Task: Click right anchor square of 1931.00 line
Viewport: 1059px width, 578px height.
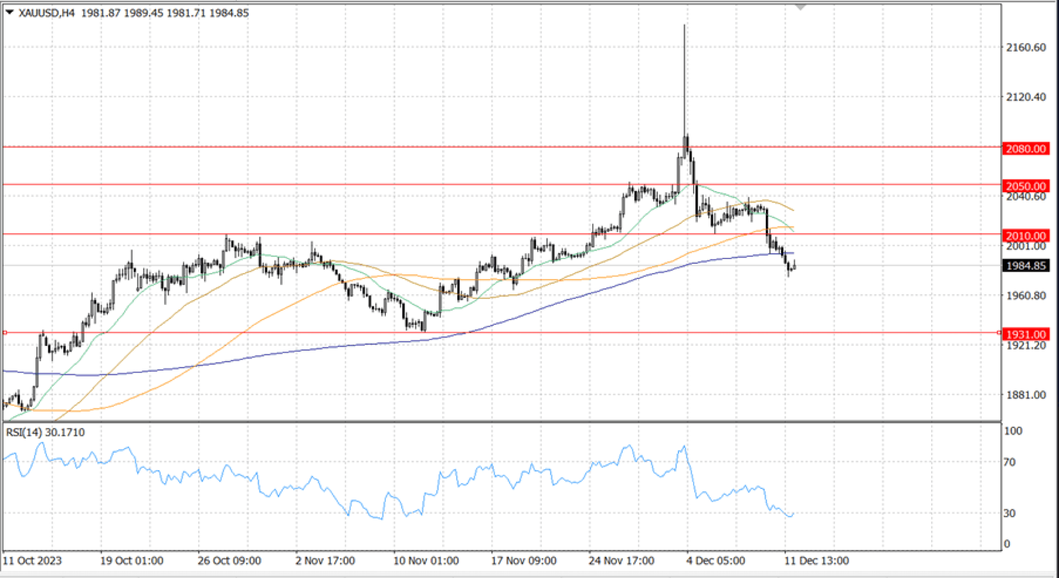Action: point(999,332)
